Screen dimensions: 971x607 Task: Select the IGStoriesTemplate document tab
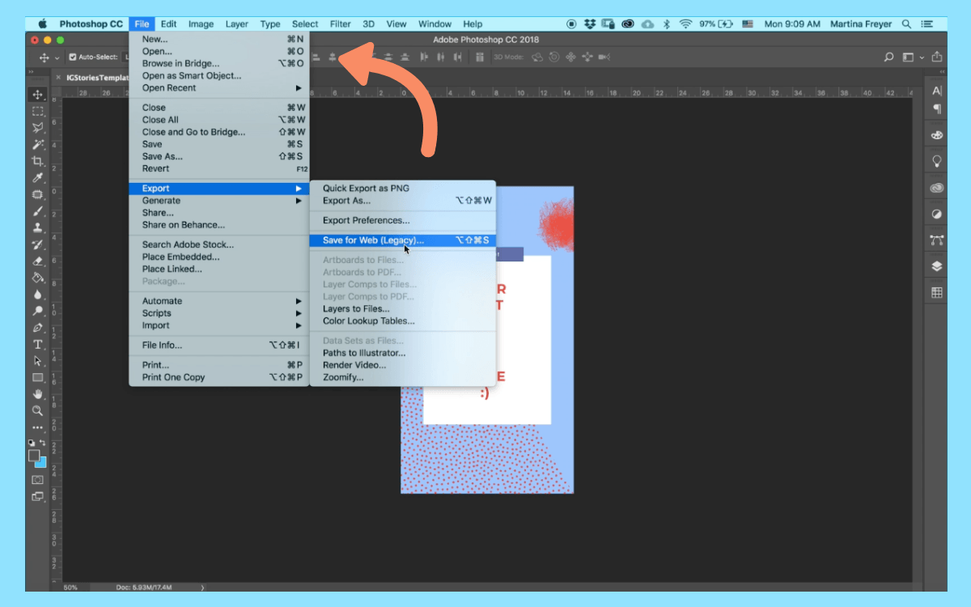point(96,77)
